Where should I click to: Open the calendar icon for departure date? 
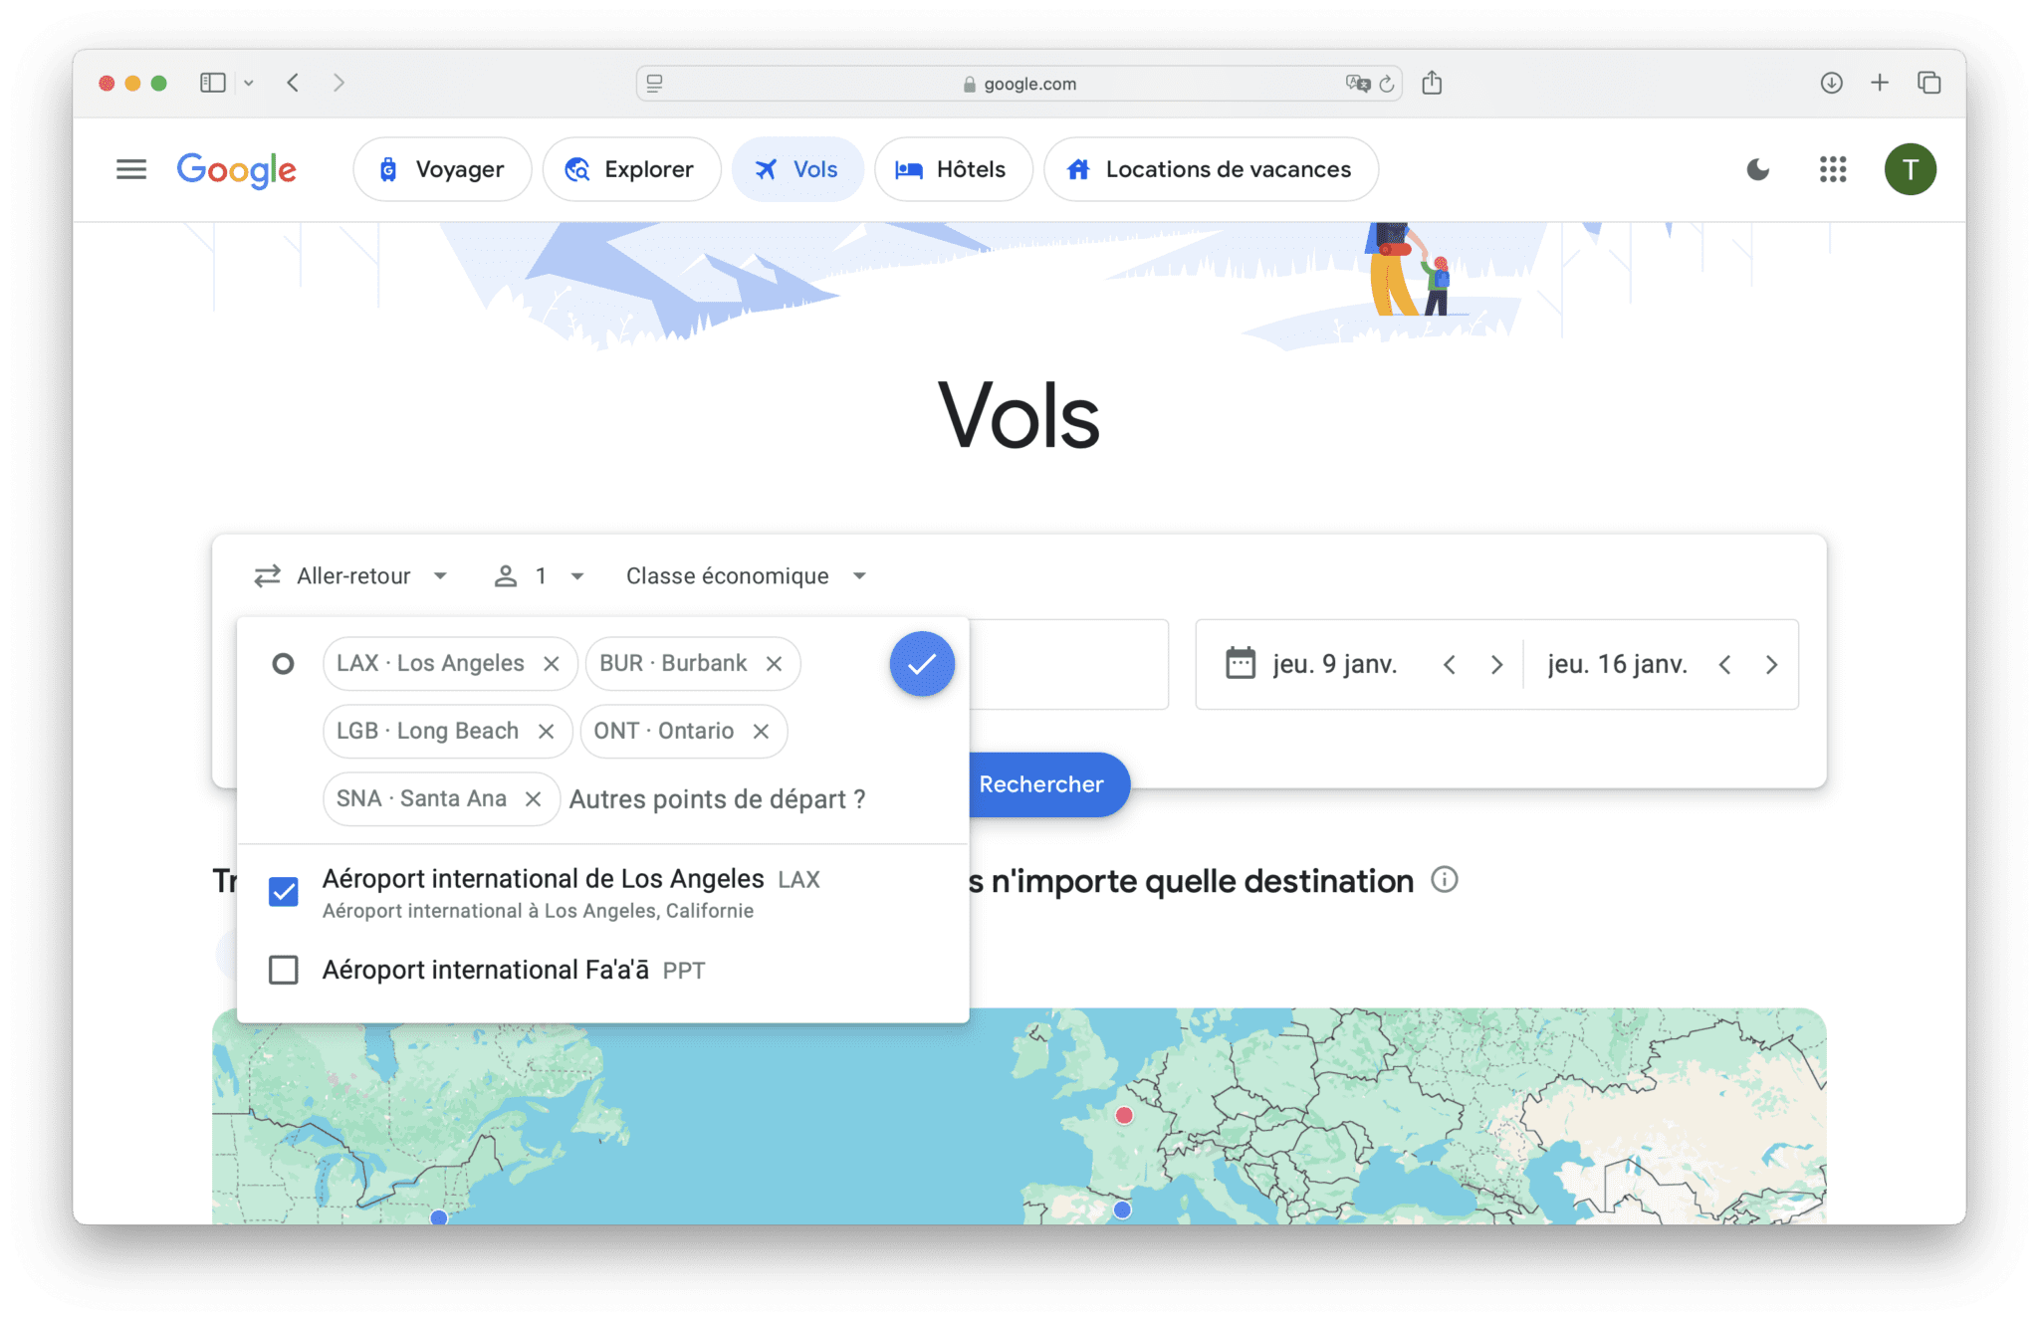coord(1241,663)
